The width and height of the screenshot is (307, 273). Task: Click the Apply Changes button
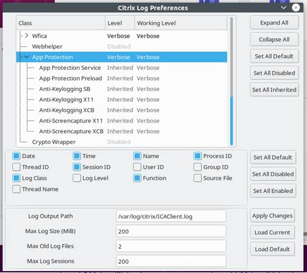tap(272, 216)
